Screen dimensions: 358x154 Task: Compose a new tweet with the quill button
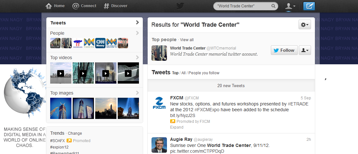point(309,6)
